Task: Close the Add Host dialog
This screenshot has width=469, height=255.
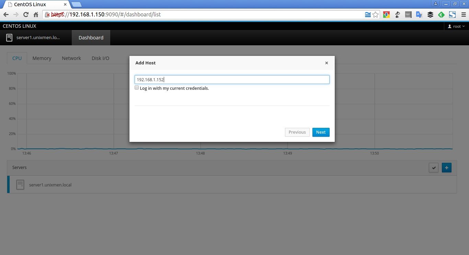Action: pyautogui.click(x=327, y=63)
